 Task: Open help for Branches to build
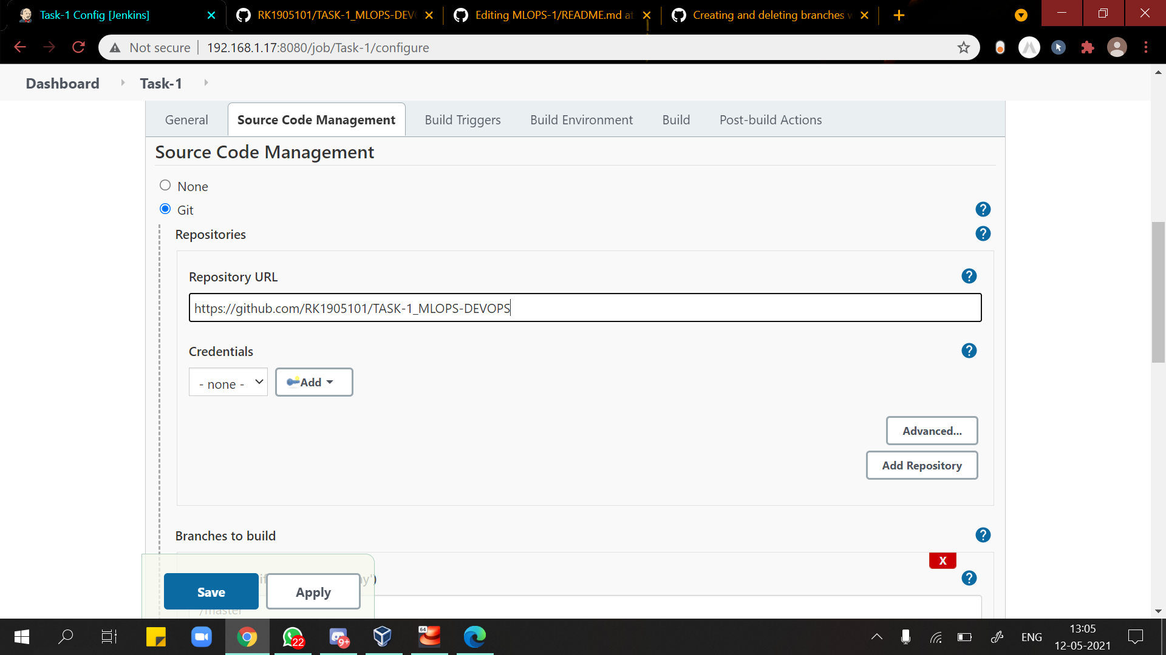click(983, 535)
